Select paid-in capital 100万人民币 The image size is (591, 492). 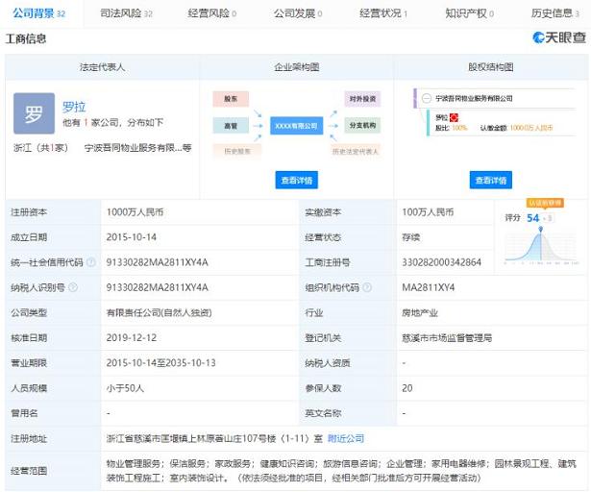(428, 212)
